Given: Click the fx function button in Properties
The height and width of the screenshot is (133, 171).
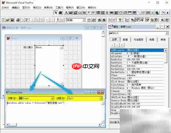Looking at the screenshot, I should click(122, 45).
